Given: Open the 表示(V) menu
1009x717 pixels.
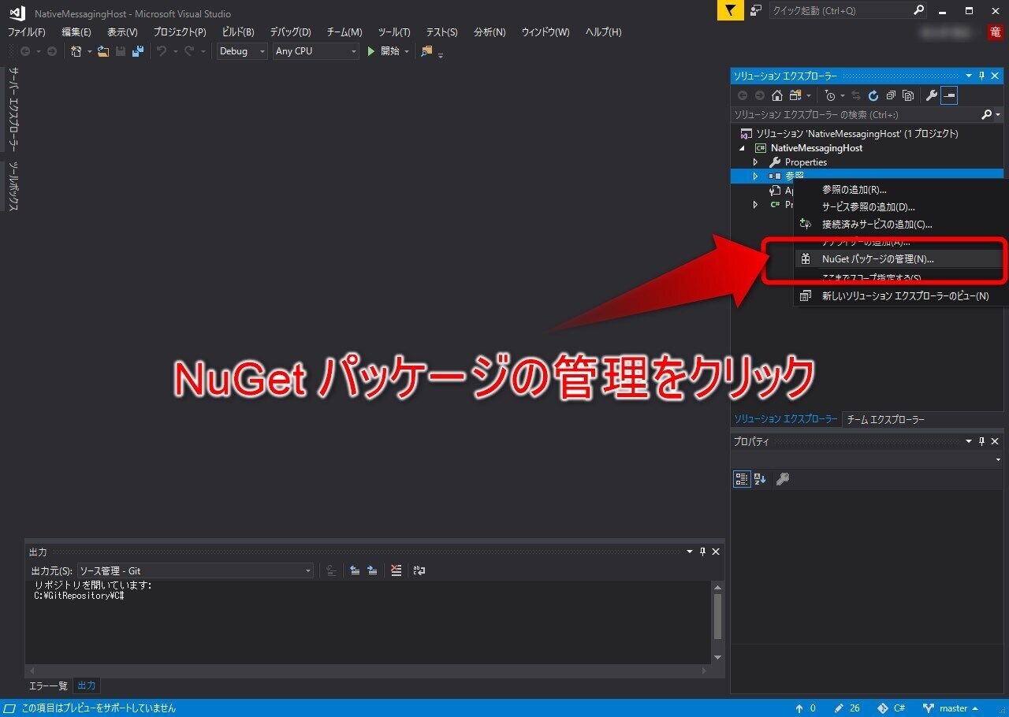Looking at the screenshot, I should point(122,32).
